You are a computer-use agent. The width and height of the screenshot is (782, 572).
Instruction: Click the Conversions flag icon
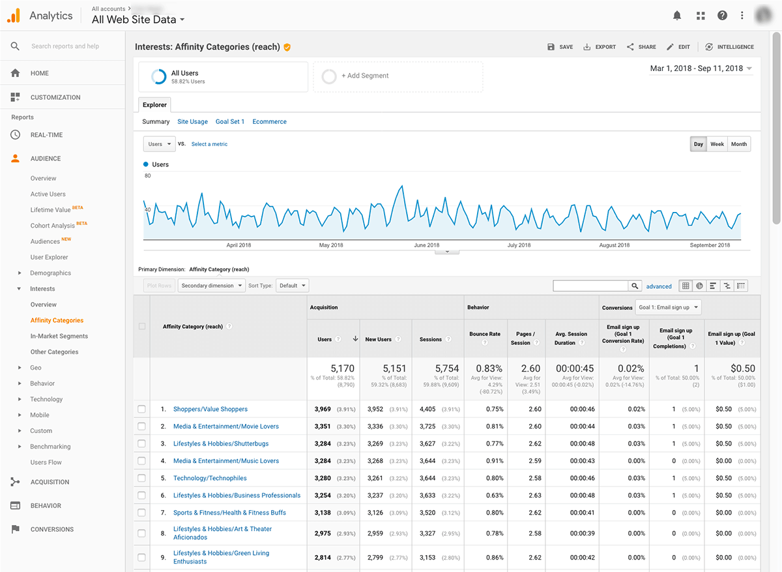(15, 530)
